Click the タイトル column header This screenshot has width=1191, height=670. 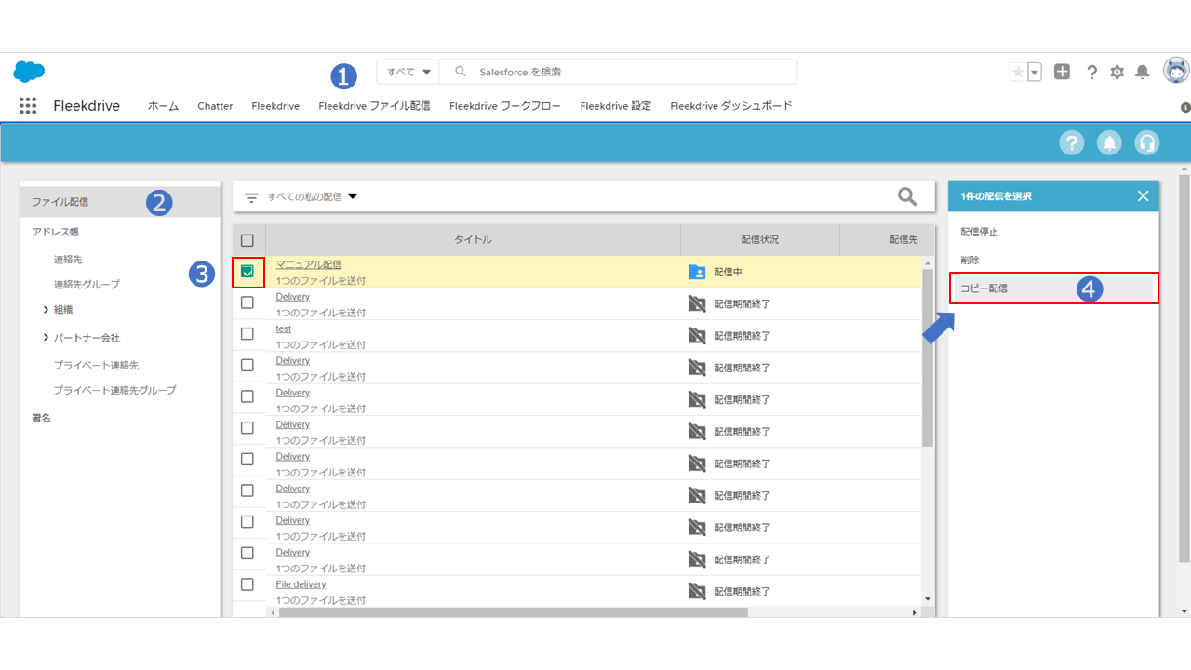pos(473,240)
